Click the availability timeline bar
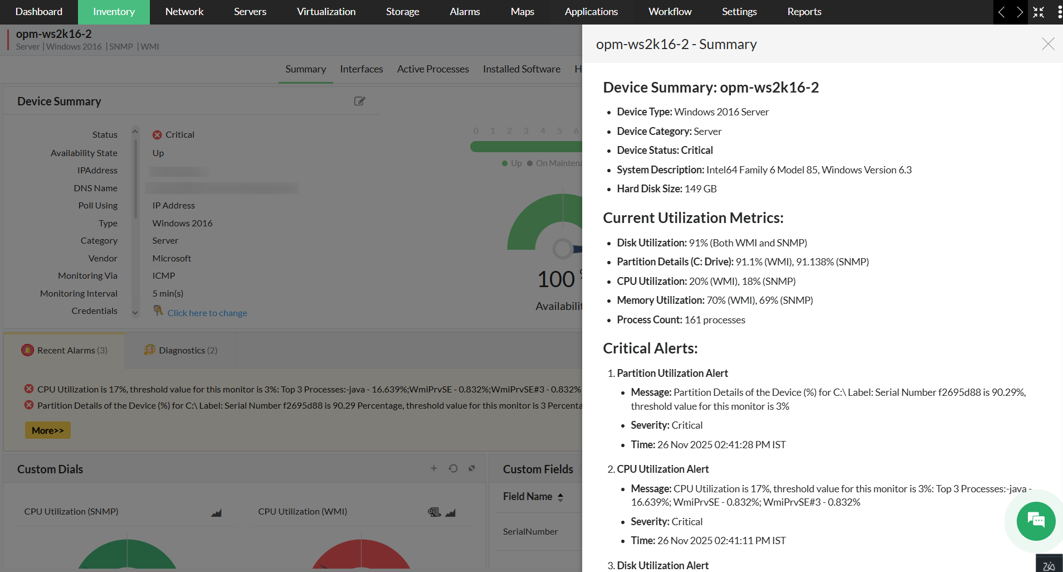This screenshot has height=572, width=1063. point(526,147)
